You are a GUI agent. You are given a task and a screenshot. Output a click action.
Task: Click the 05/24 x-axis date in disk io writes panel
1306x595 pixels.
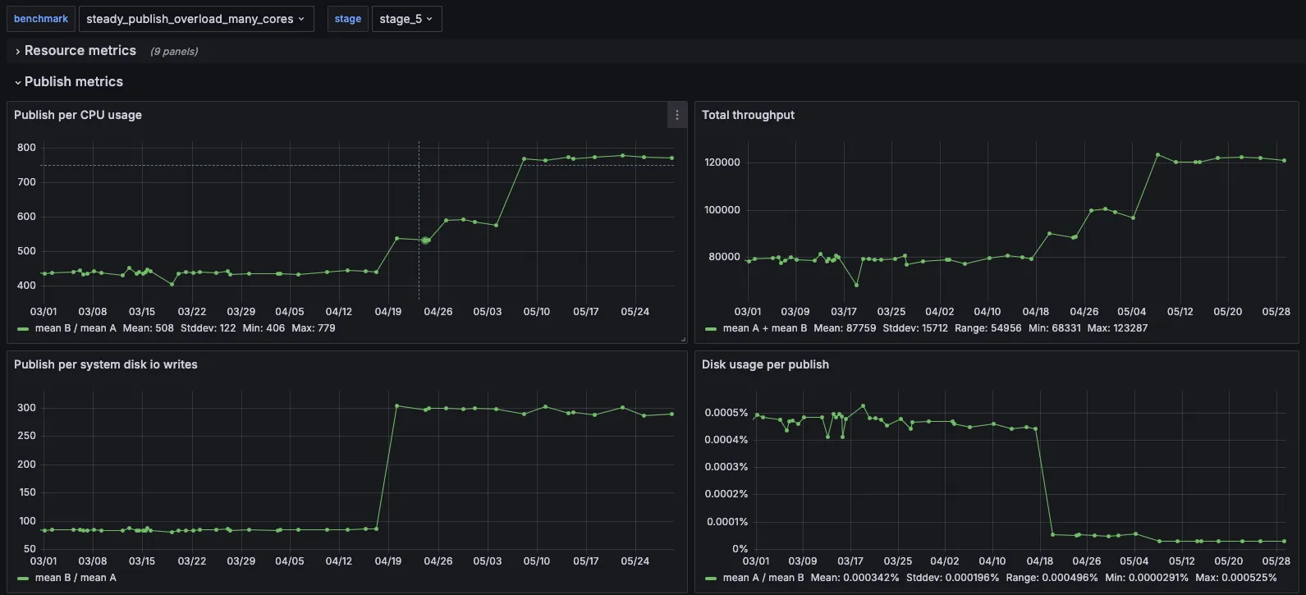click(635, 561)
